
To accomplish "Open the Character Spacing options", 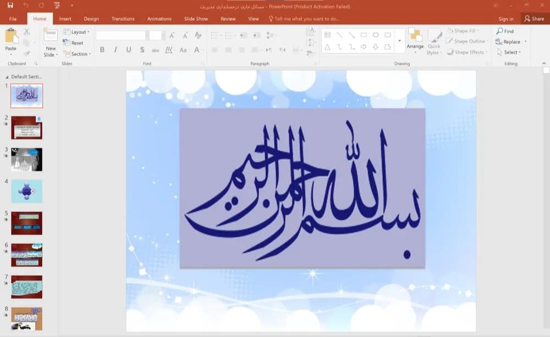I will pos(169,50).
